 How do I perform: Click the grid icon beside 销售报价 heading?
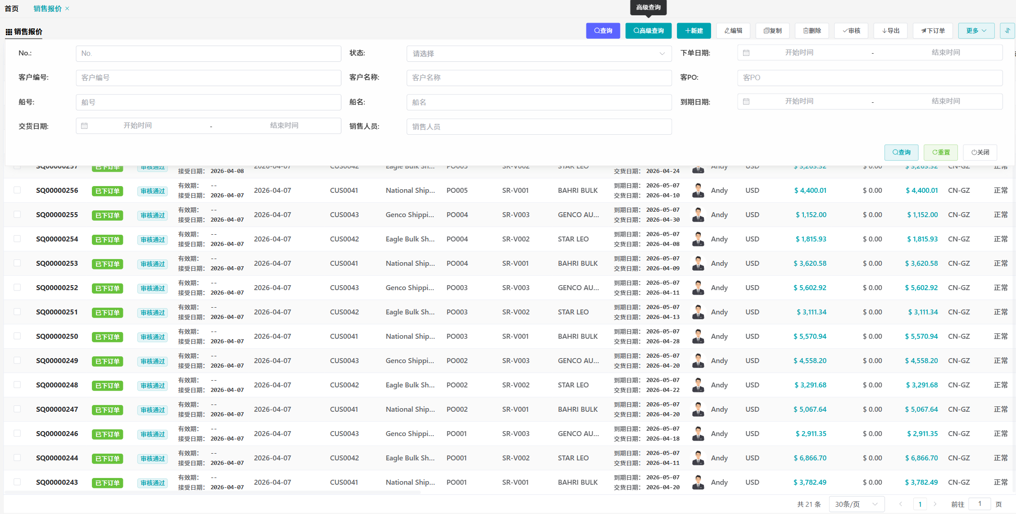pyautogui.click(x=9, y=32)
